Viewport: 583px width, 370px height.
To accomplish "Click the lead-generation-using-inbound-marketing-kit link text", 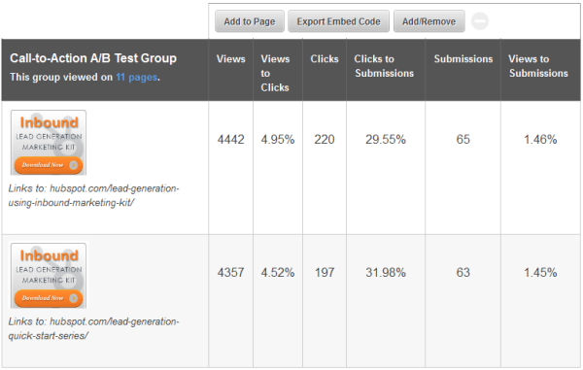I will 93,195.
